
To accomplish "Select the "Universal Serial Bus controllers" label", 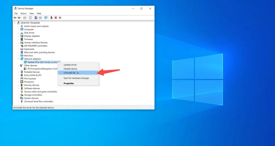I will (x=38, y=101).
